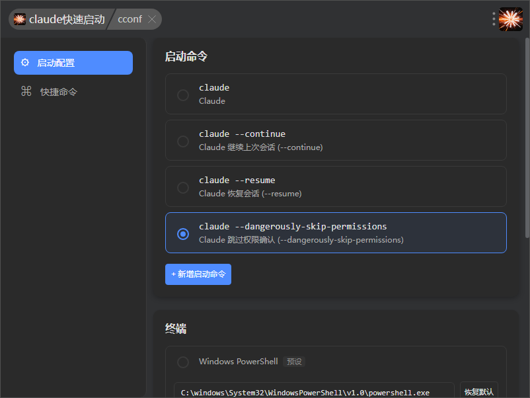Click the 启动命令 section heading
Viewport: 530px width, 398px height.
coord(186,56)
